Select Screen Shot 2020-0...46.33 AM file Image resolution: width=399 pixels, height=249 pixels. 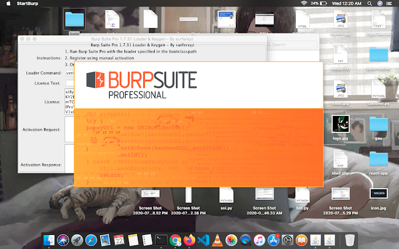point(265,193)
